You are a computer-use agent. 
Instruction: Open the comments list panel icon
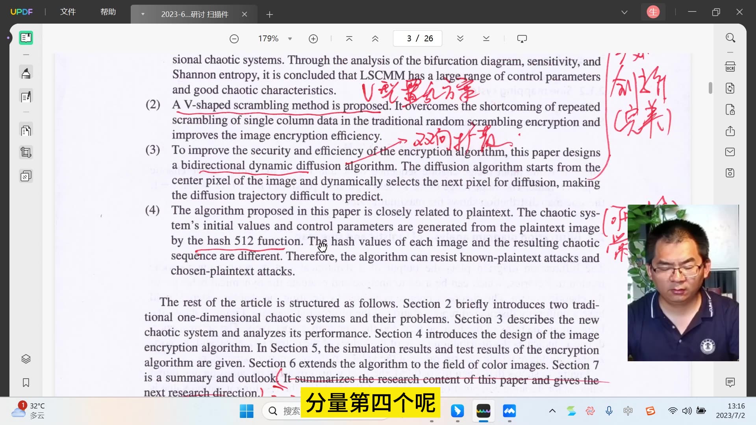pyautogui.click(x=730, y=382)
